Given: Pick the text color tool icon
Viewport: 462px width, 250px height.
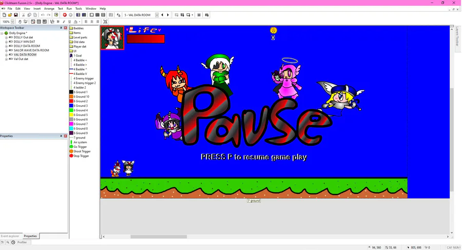Looking at the screenshot, I should [x=76, y=22].
